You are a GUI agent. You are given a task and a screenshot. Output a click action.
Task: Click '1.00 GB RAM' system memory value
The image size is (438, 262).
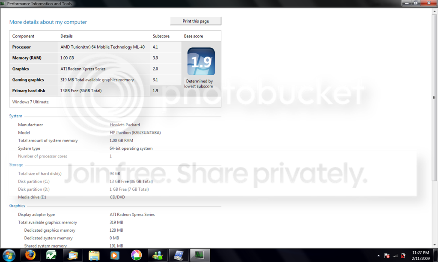(x=121, y=141)
